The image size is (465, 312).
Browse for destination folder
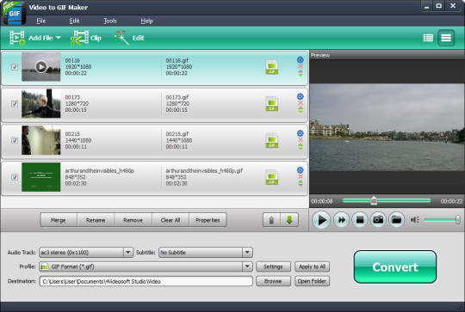[x=273, y=281]
